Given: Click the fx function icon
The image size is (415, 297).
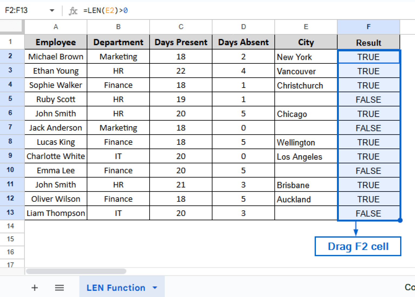Looking at the screenshot, I should pyautogui.click(x=73, y=11).
